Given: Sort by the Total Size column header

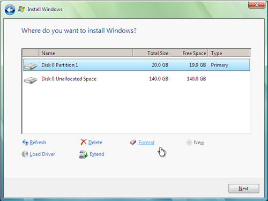Looking at the screenshot, I should 152,53.
